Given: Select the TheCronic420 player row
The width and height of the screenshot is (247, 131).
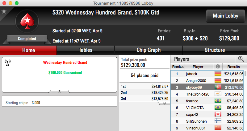Looking at the screenshot, I should (x=207, y=94).
